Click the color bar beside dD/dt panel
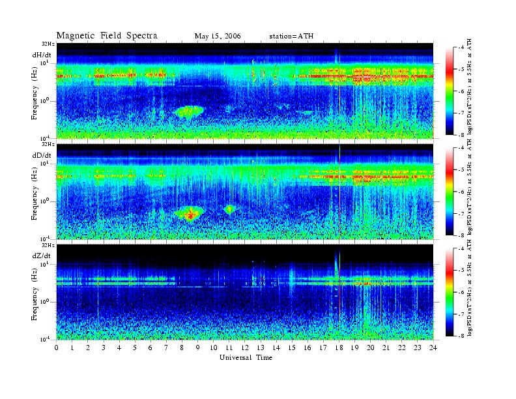Image resolution: width=516 pixels, height=399 pixels. click(x=449, y=192)
